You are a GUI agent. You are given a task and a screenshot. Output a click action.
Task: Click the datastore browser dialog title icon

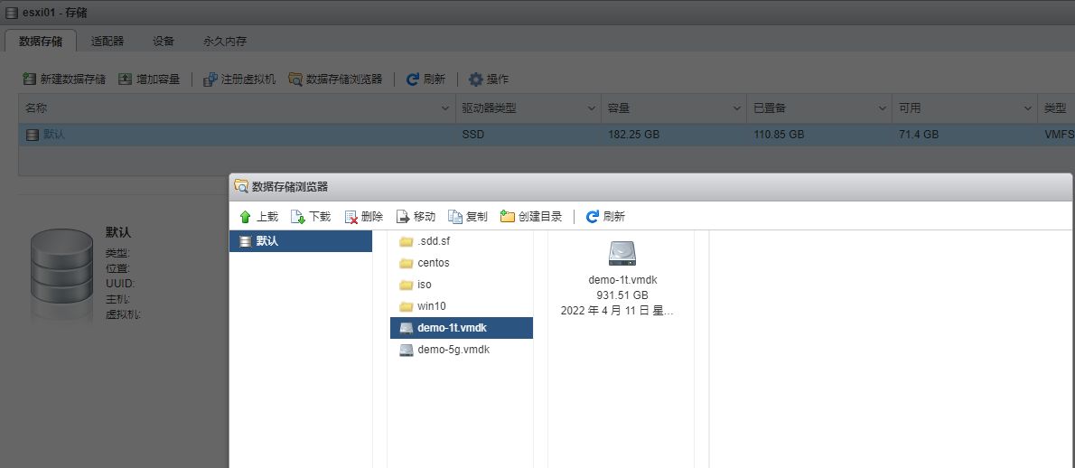pyautogui.click(x=240, y=186)
